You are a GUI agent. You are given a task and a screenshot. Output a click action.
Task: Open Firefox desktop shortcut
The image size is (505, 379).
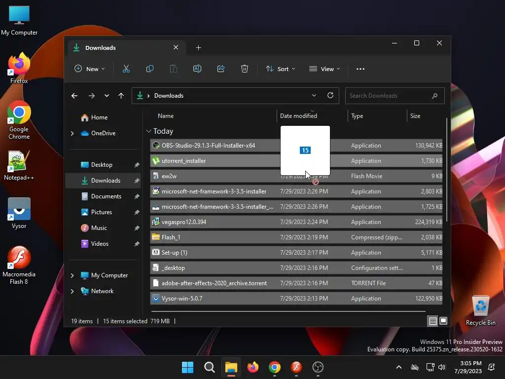click(19, 68)
